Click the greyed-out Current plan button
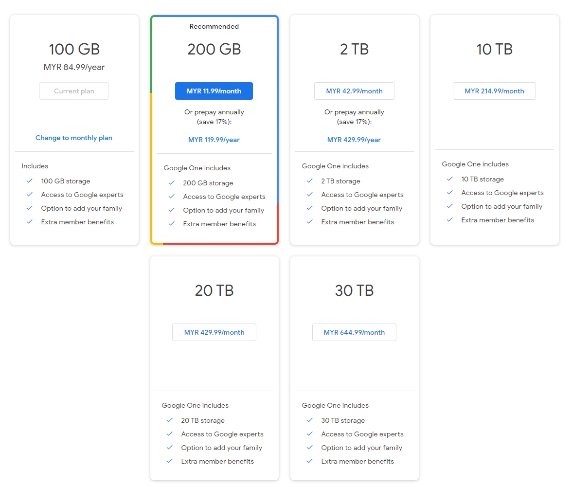 (x=74, y=91)
